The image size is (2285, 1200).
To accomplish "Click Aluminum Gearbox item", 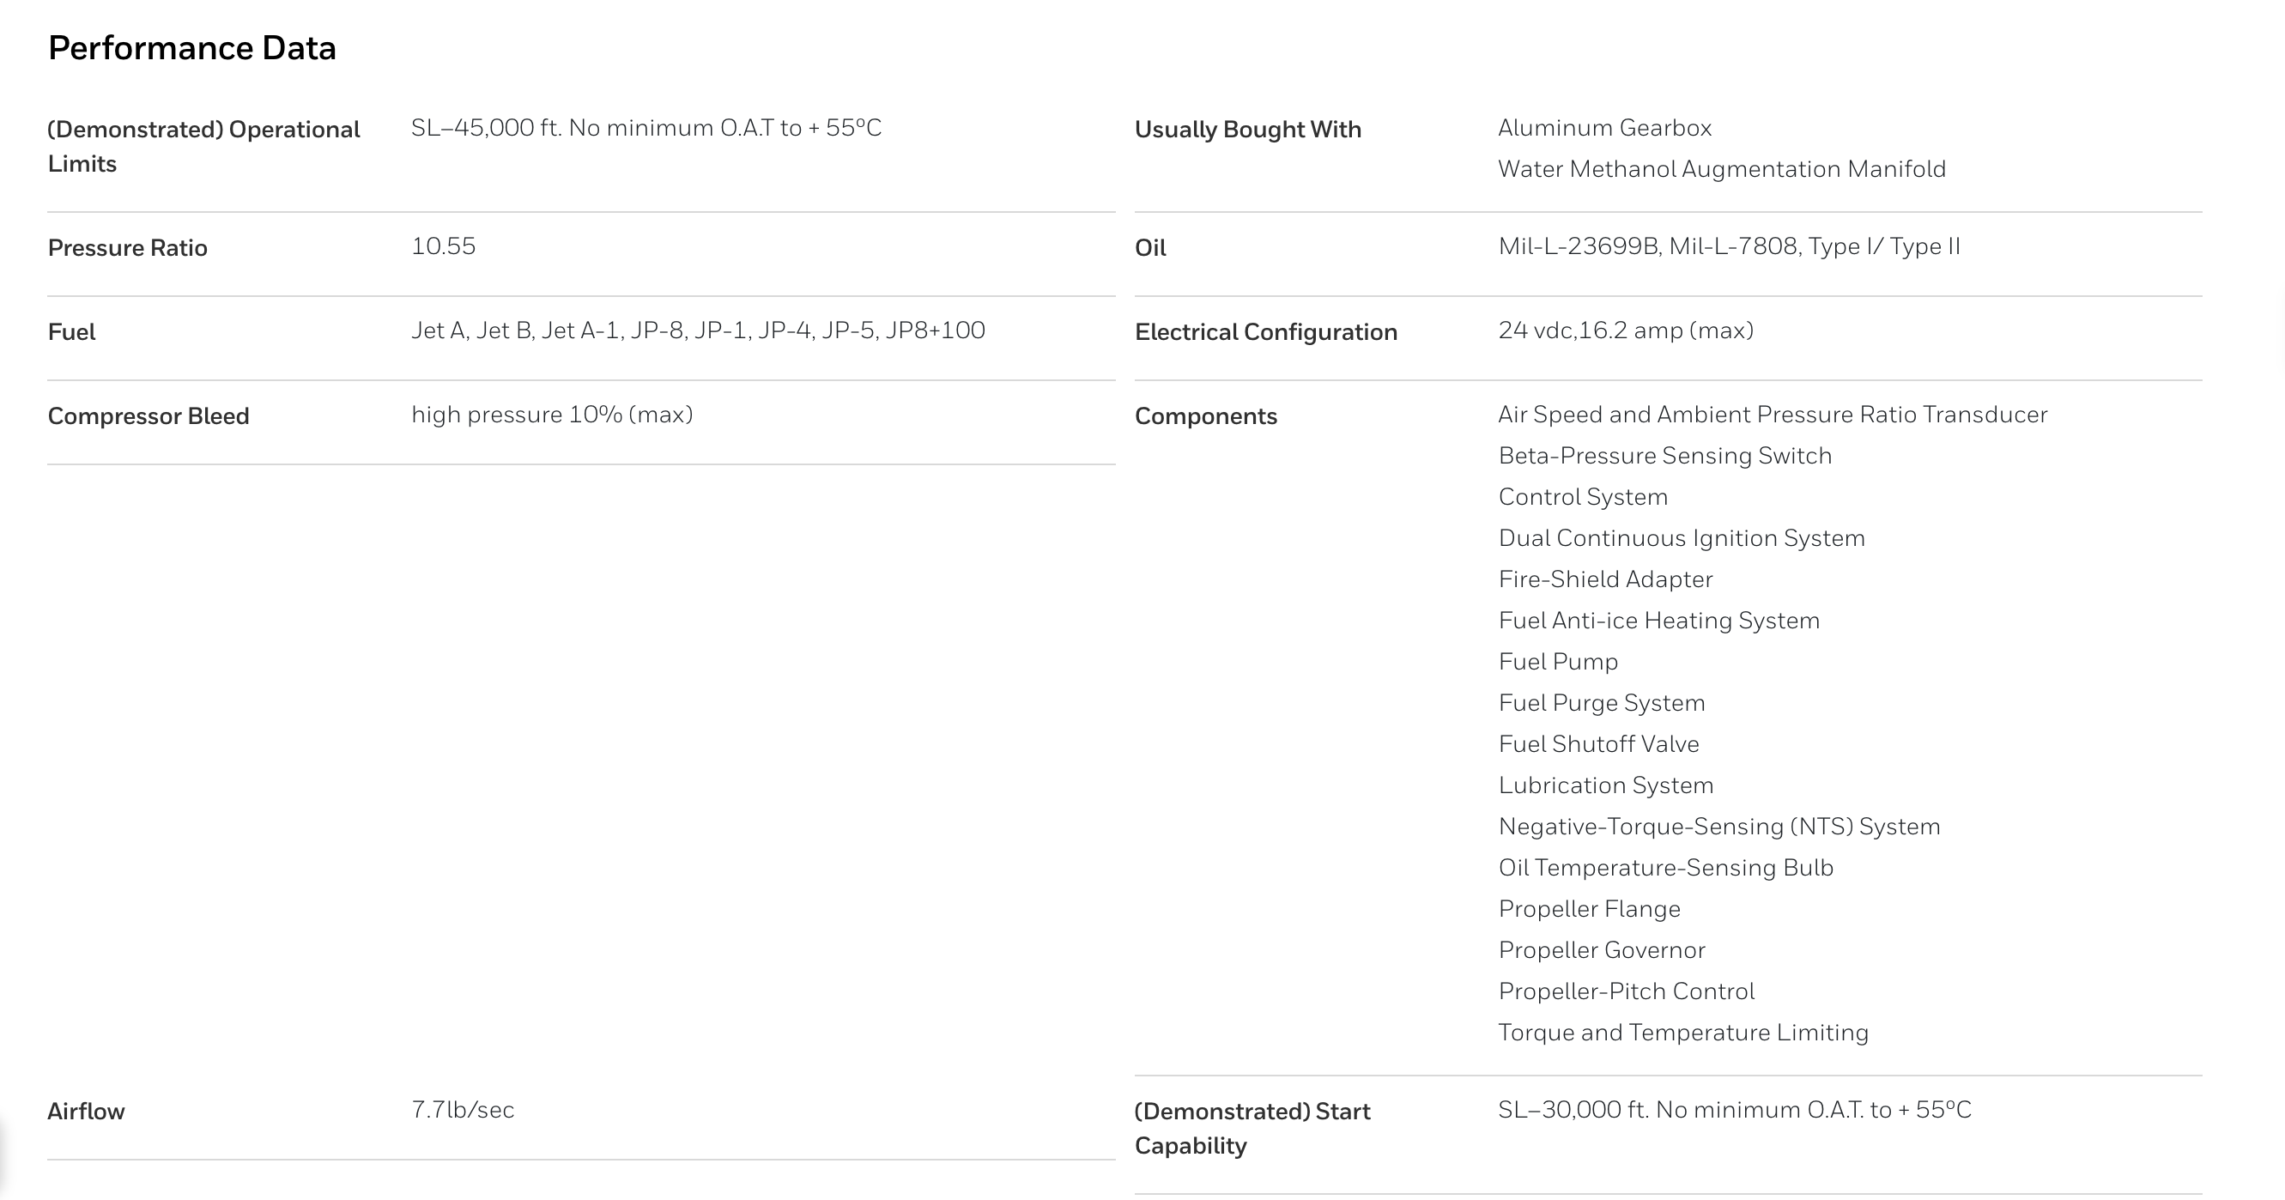I will (1603, 128).
